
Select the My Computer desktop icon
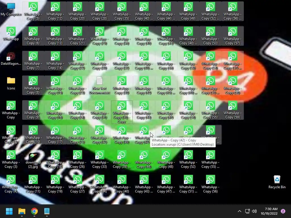point(11,10)
